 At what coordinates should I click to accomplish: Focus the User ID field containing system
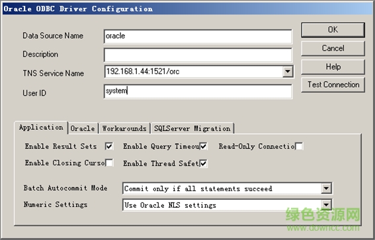point(198,91)
